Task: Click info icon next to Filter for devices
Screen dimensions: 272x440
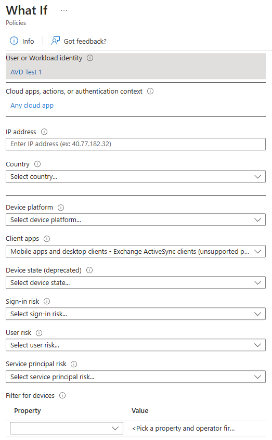Action: (62, 395)
